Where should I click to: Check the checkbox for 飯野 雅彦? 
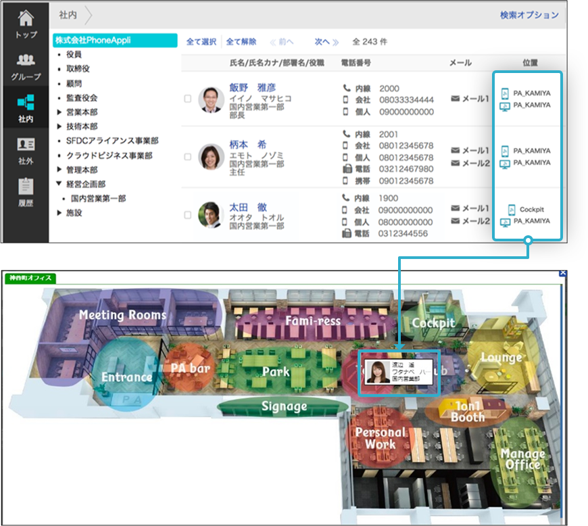pyautogui.click(x=188, y=99)
